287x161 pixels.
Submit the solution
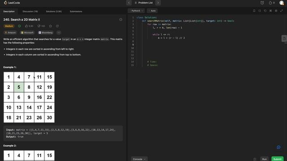(277, 159)
